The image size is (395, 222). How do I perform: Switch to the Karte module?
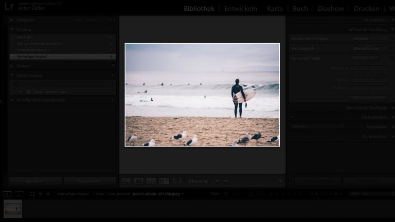point(275,9)
